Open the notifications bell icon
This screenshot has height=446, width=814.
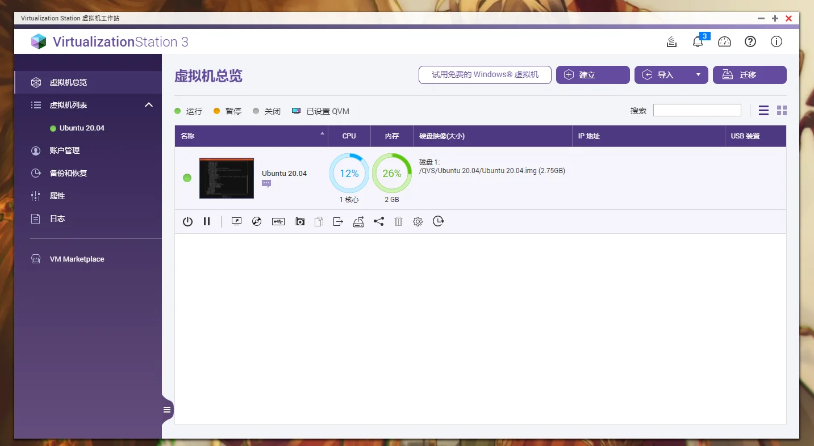(698, 41)
